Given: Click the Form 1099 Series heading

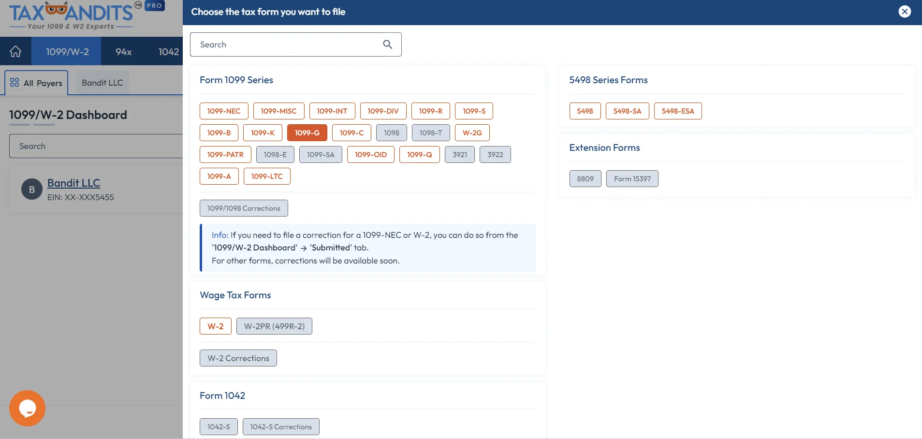Looking at the screenshot, I should coord(236,80).
